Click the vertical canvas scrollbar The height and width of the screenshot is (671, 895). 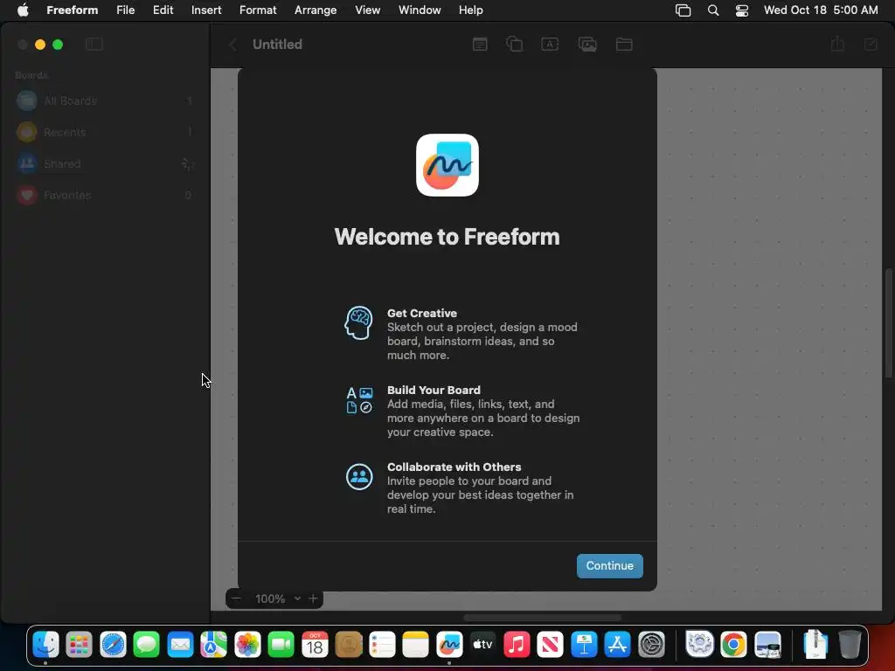[x=889, y=323]
